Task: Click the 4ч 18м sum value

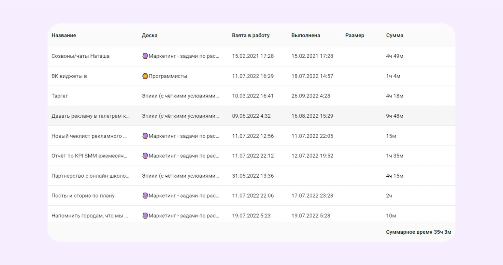Action: click(x=395, y=96)
